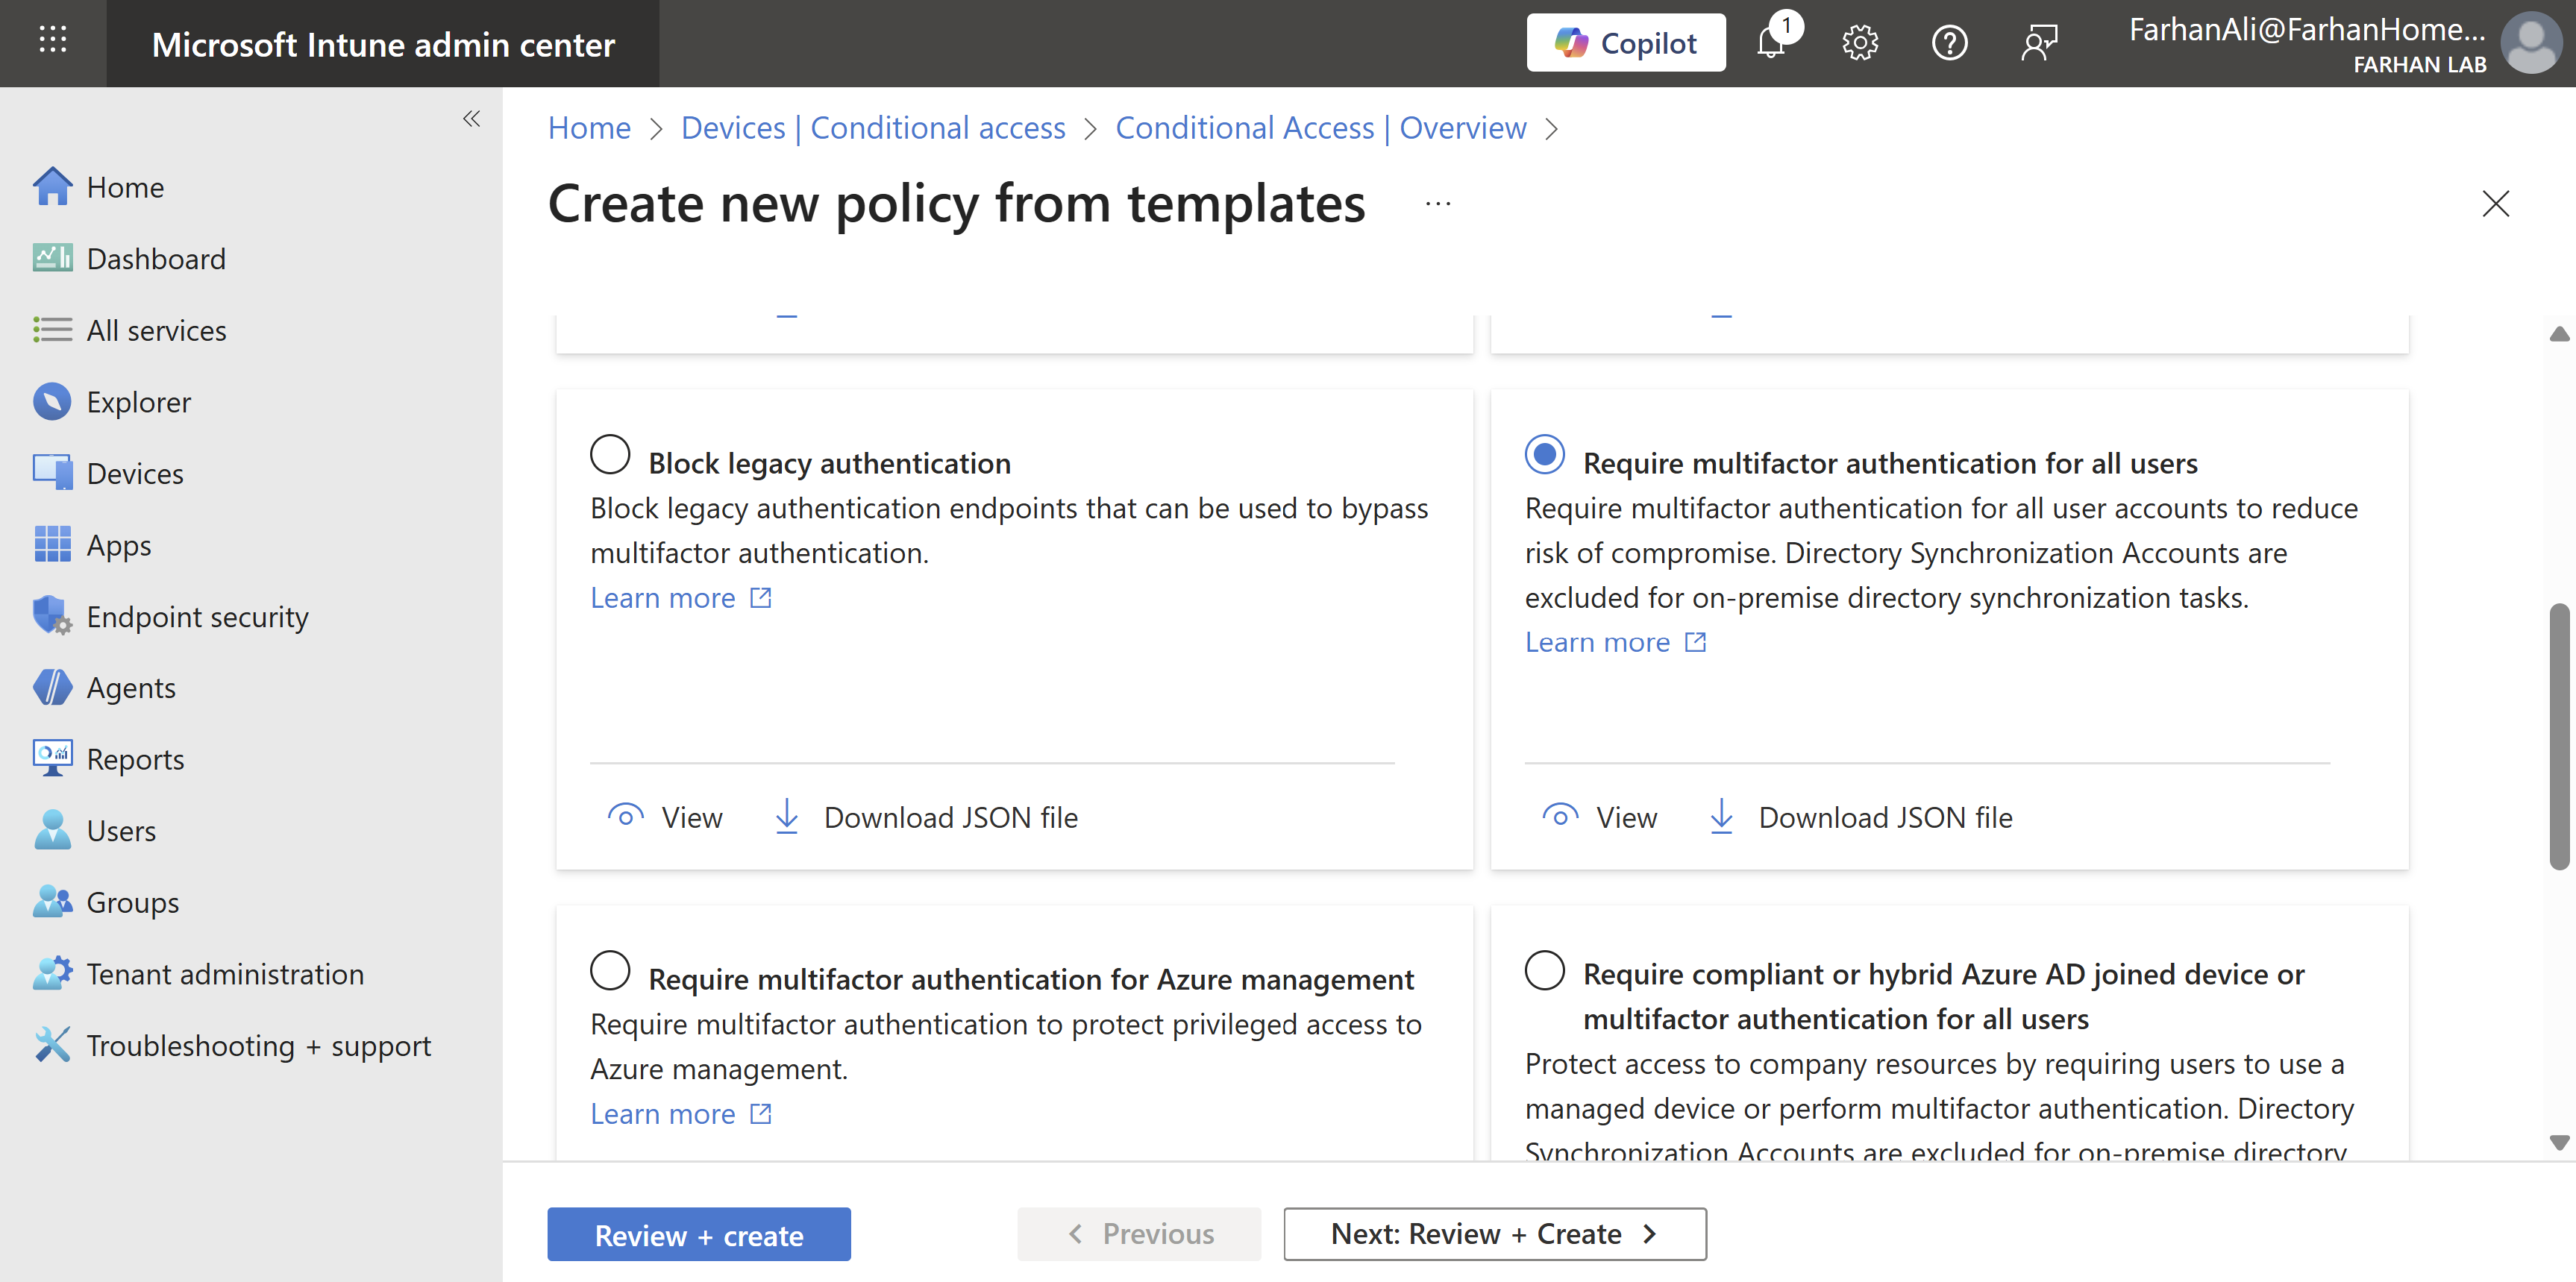The height and width of the screenshot is (1282, 2576).
Task: Click Next: Review + Create button
Action: (x=1494, y=1234)
